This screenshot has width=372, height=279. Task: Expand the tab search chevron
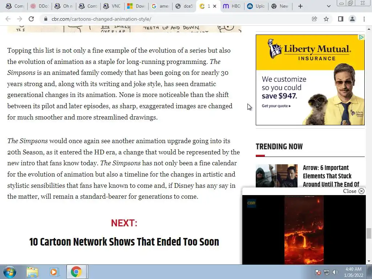click(x=328, y=6)
